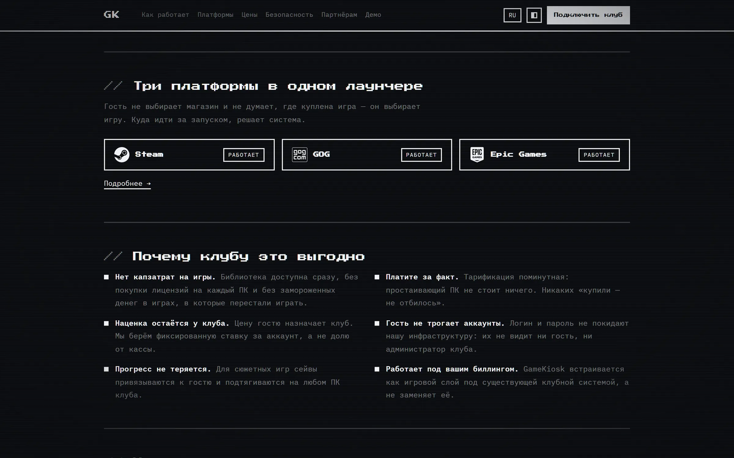
Task: Toggle the theme switch icon in header
Action: click(534, 15)
